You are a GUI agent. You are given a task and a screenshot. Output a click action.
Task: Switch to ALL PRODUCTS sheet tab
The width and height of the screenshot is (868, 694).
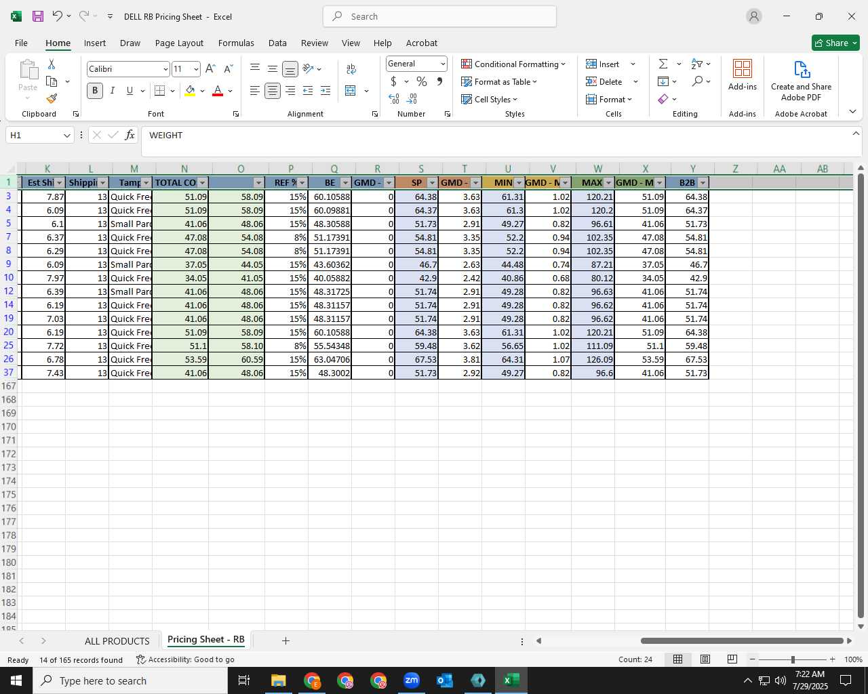pos(117,641)
